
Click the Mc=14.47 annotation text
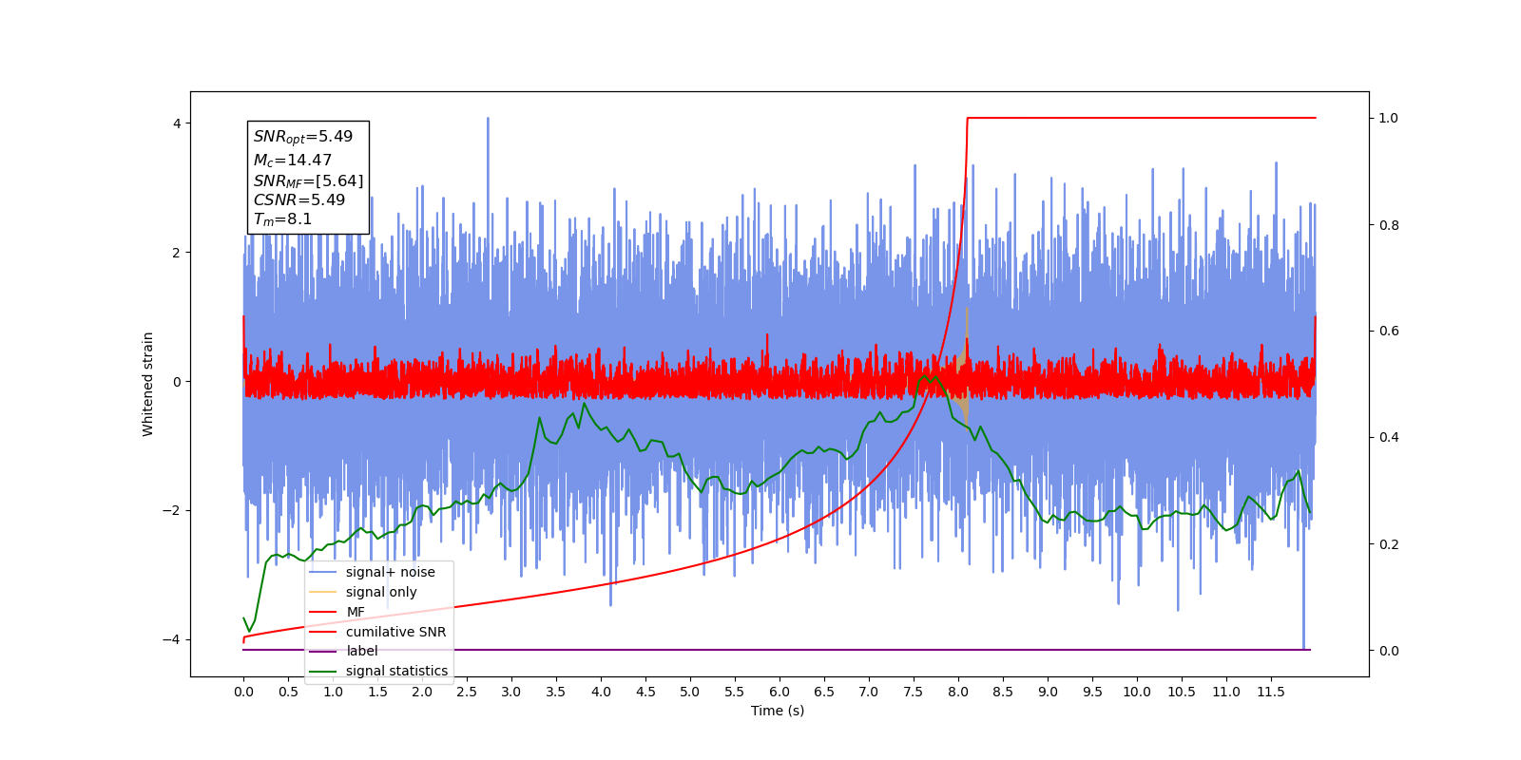click(293, 161)
